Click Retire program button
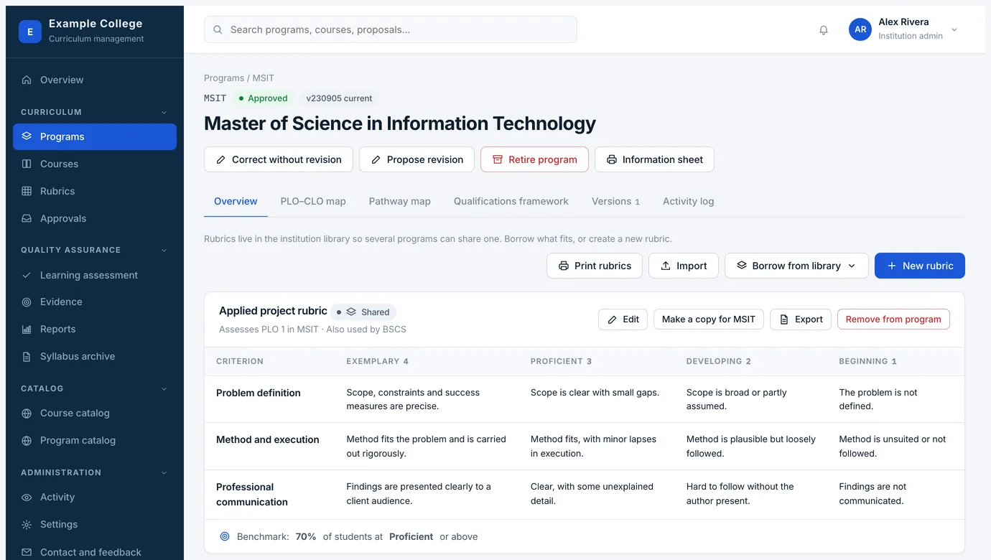This screenshot has height=560, width=991. [x=534, y=159]
